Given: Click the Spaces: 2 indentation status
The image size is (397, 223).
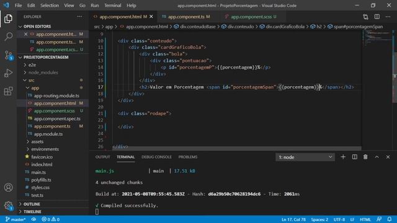Looking at the screenshot, I should pos(319,219).
